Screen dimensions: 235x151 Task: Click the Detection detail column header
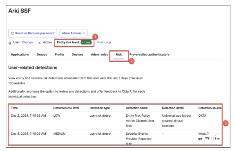tap(173, 108)
